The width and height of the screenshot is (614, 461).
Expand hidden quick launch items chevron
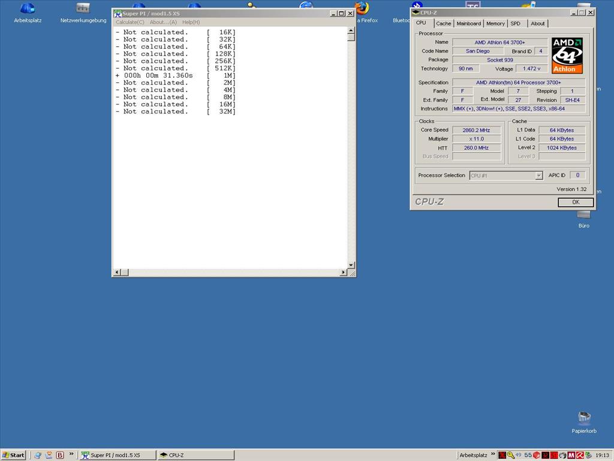click(71, 454)
